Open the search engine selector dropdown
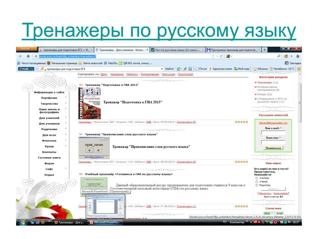 (x=229, y=56)
